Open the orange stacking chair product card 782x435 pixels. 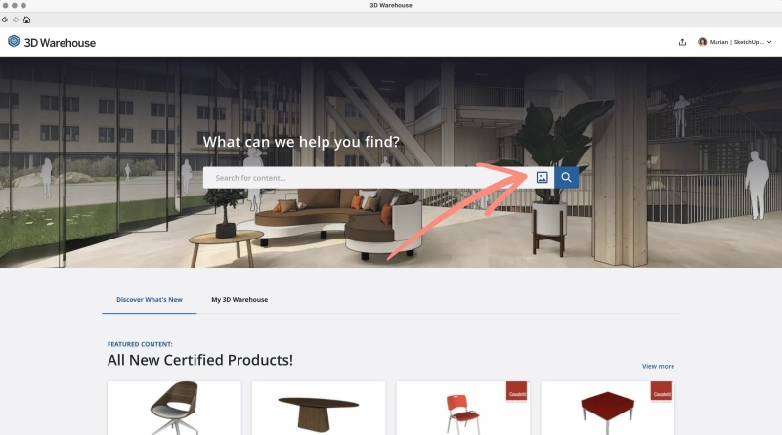point(463,408)
